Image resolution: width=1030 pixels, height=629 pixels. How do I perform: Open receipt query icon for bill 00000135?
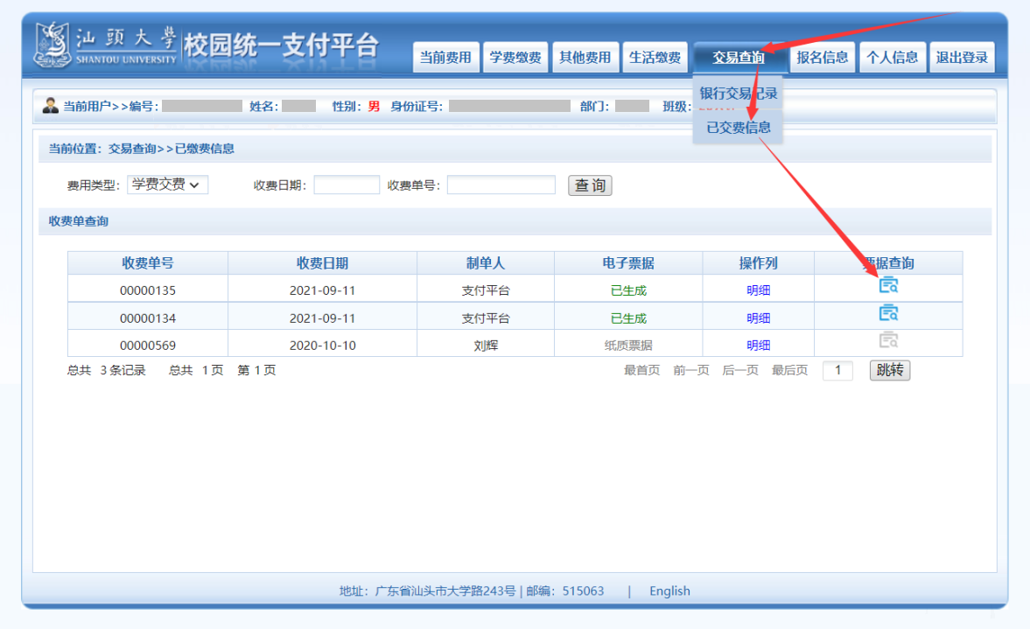click(x=888, y=285)
